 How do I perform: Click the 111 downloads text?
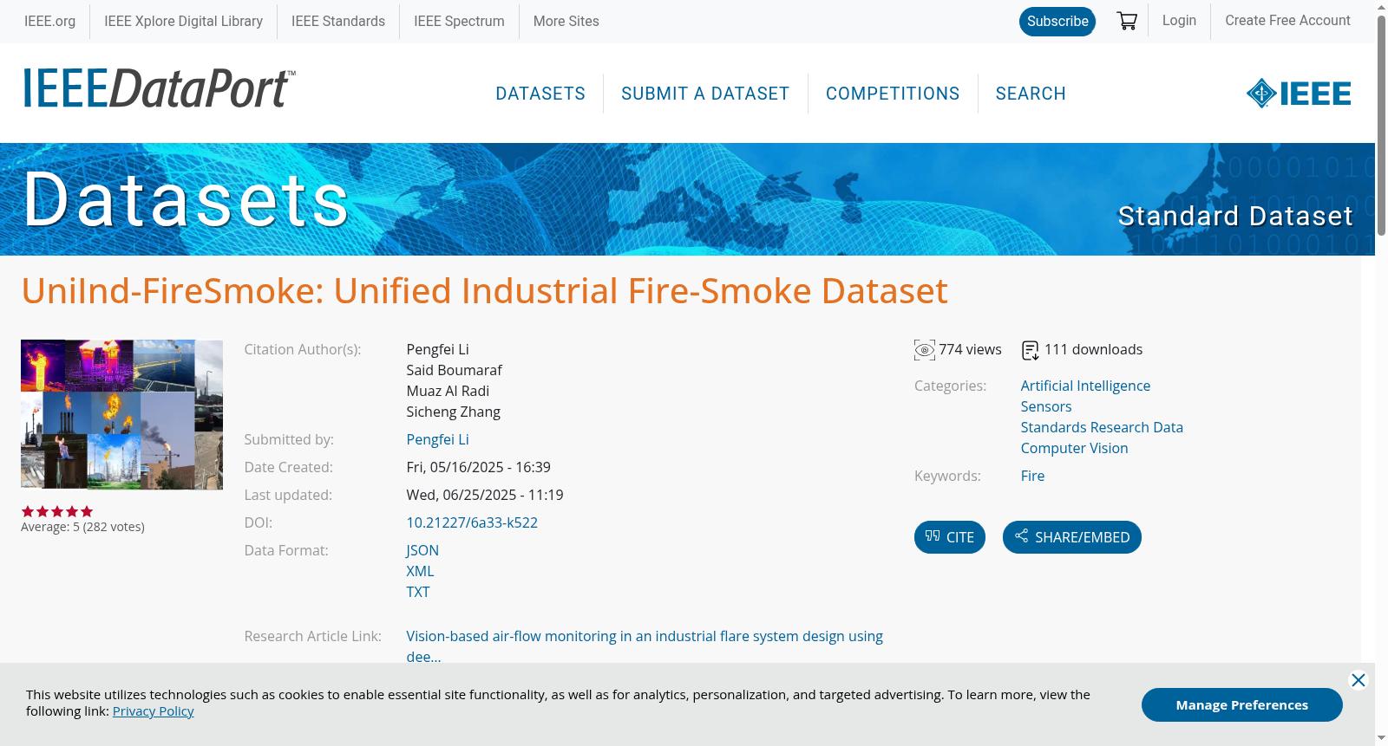[x=1093, y=349]
